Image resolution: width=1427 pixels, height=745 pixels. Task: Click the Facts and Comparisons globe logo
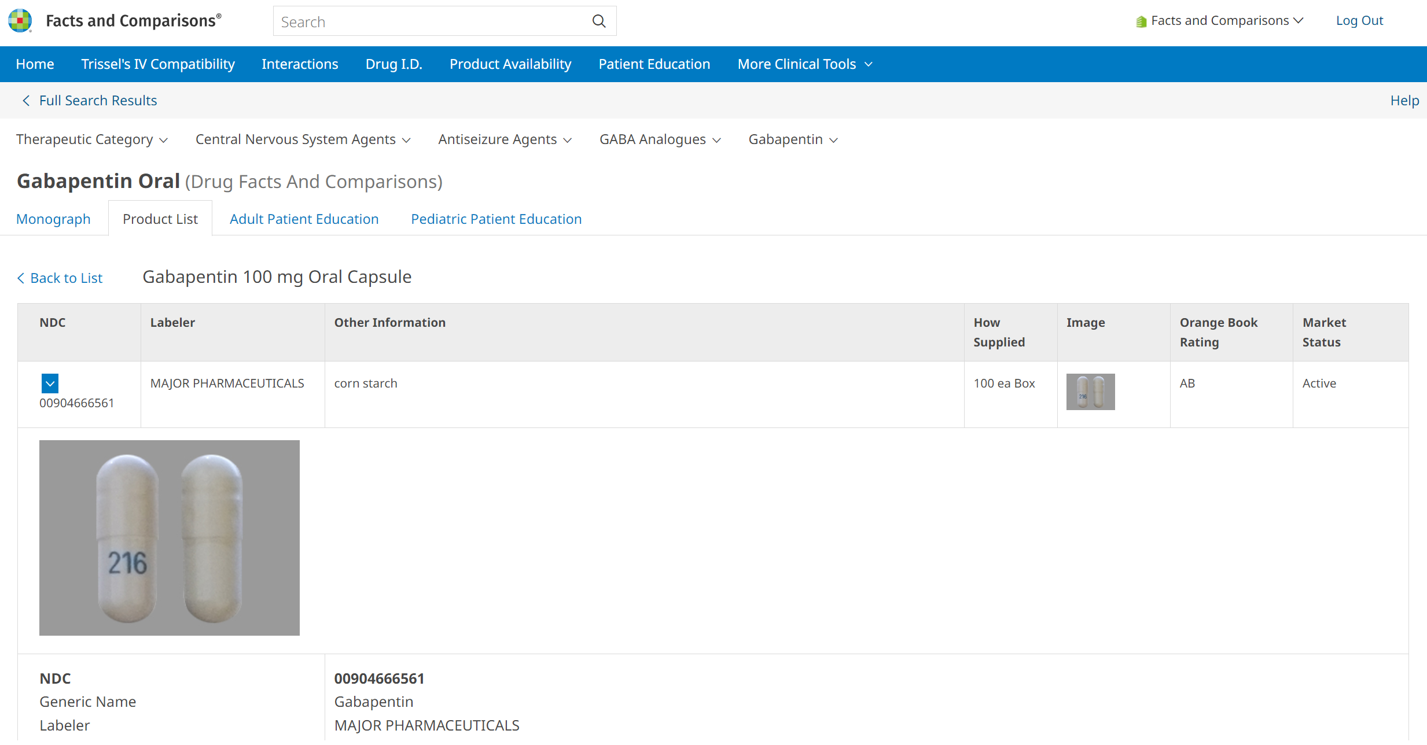click(x=20, y=20)
